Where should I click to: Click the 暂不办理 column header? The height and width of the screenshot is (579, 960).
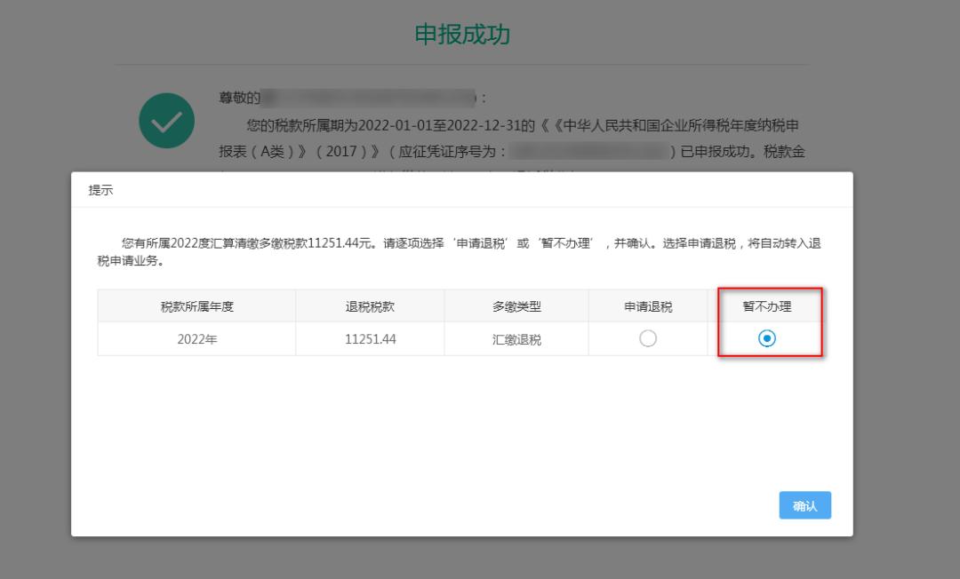pyautogui.click(x=768, y=305)
